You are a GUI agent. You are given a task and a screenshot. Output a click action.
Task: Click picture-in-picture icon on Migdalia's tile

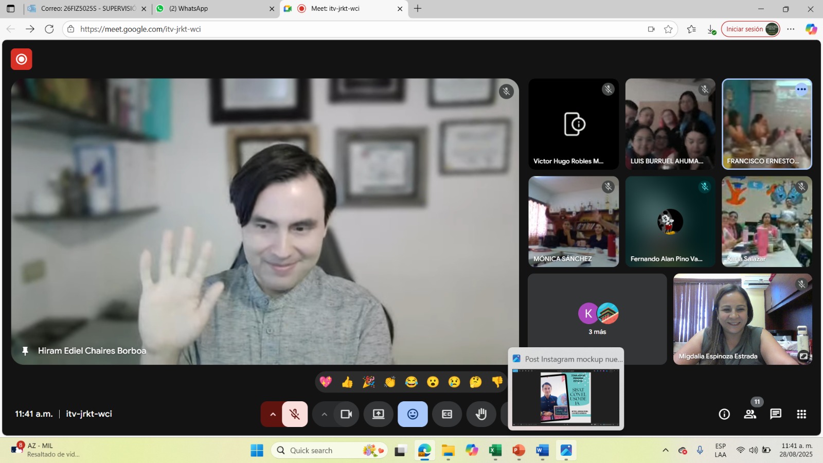point(803,355)
